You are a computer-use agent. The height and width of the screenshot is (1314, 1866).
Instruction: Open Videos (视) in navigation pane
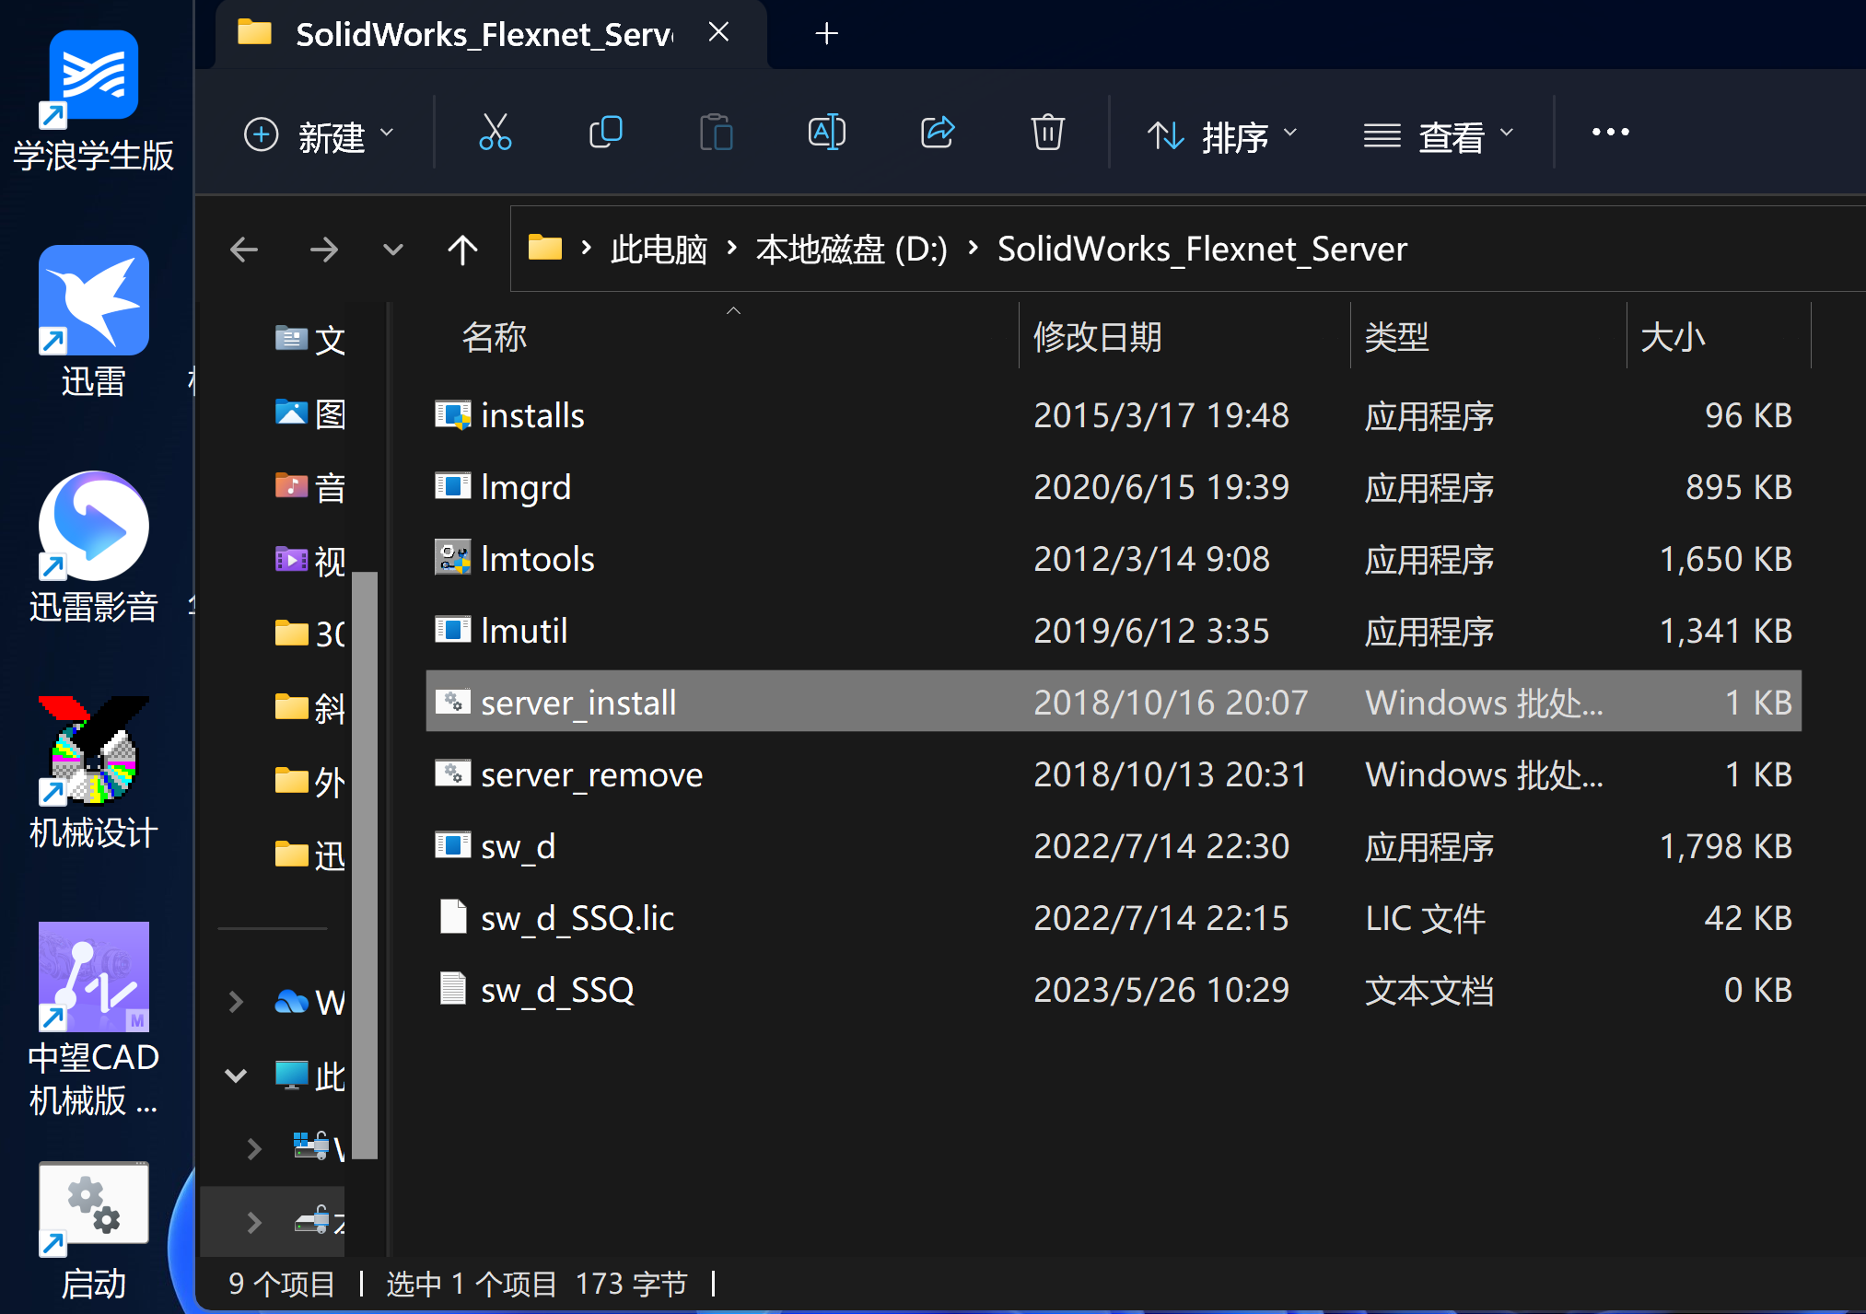[x=309, y=561]
